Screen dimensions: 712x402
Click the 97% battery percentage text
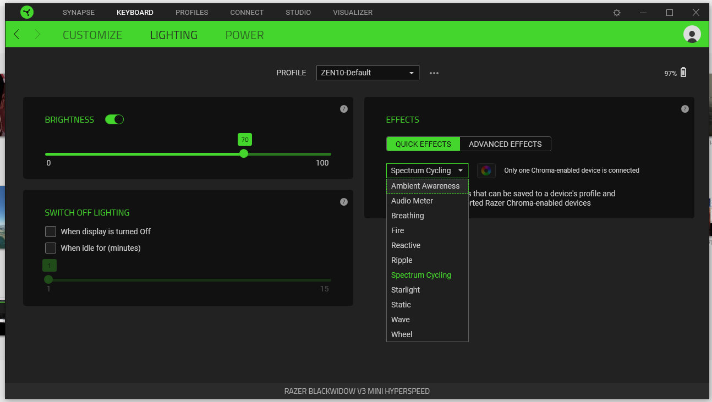coord(670,73)
